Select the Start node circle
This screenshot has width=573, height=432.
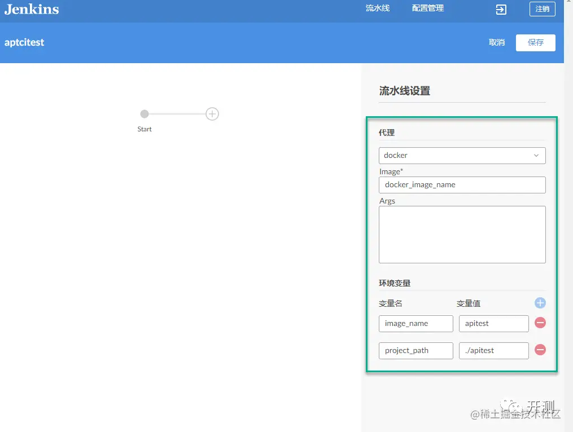click(145, 114)
